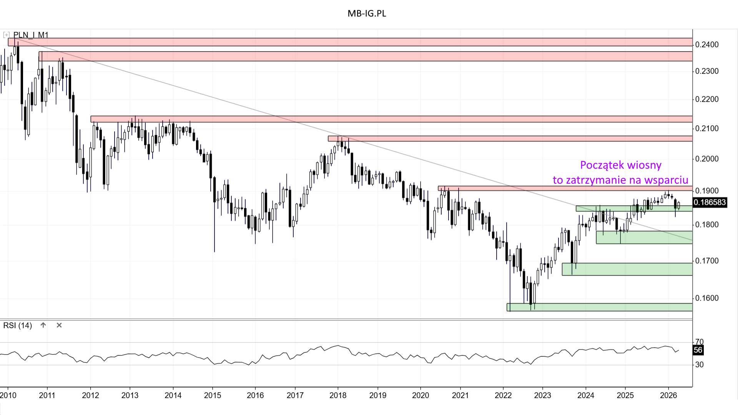Click the RSI (14) indicator label

point(18,325)
